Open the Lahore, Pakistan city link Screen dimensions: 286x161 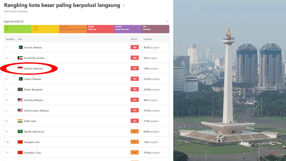pos(33,79)
